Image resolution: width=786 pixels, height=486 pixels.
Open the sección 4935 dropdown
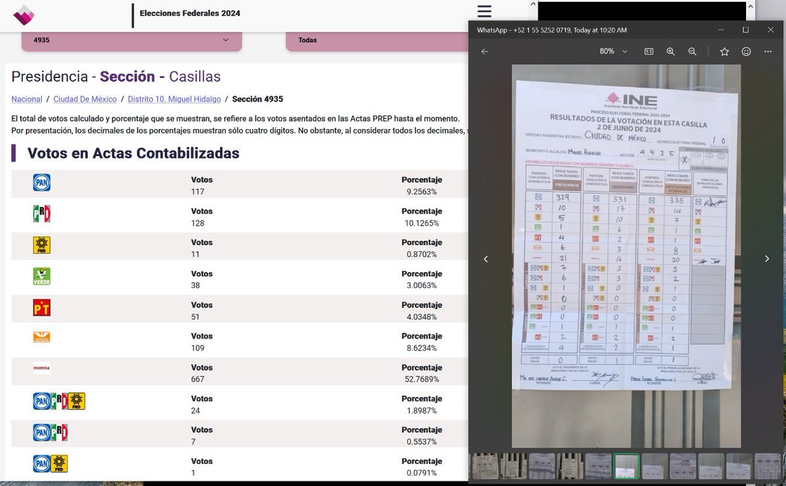pos(131,40)
